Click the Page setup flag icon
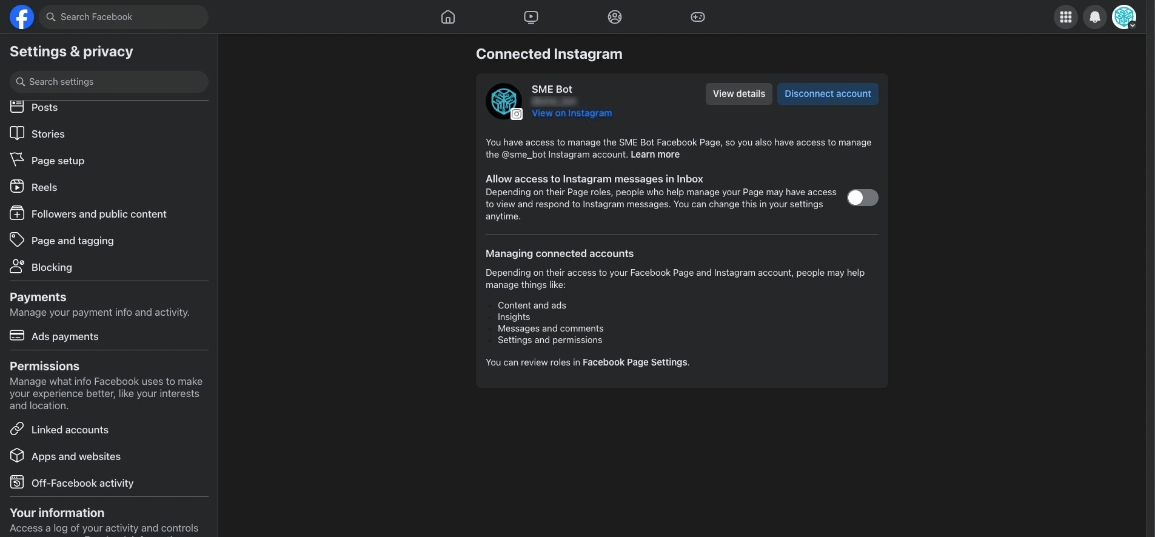 [17, 160]
